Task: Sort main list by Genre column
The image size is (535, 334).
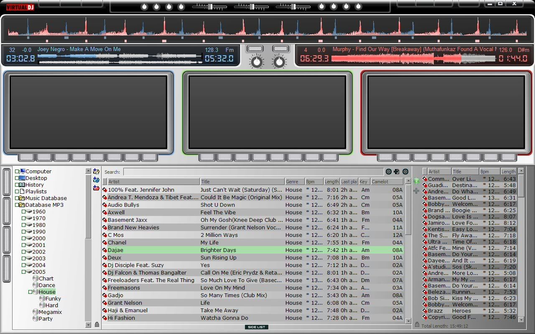Action: click(x=294, y=182)
